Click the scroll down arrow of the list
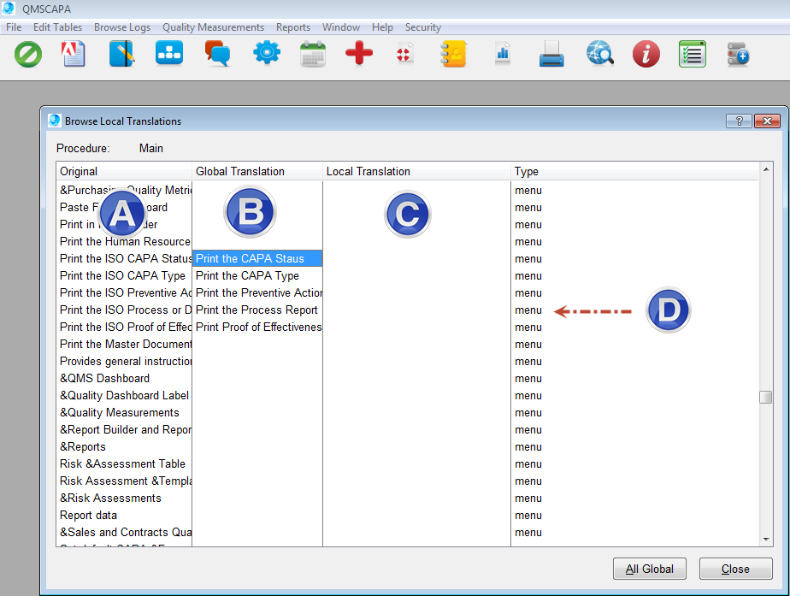 (x=766, y=539)
